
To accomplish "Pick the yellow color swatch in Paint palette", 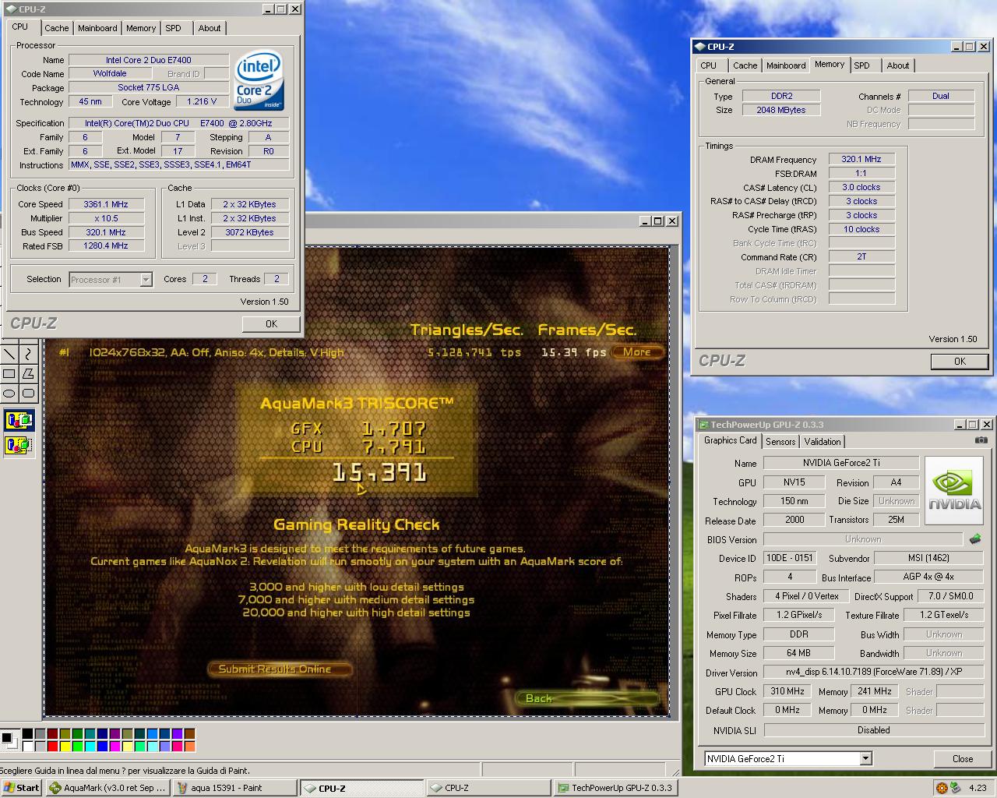I will 65,747.
